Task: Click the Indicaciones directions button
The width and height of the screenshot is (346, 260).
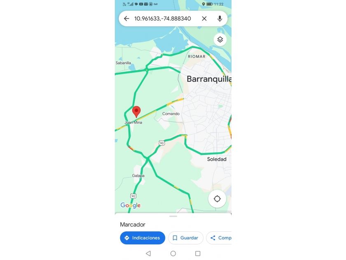Action: point(143,238)
